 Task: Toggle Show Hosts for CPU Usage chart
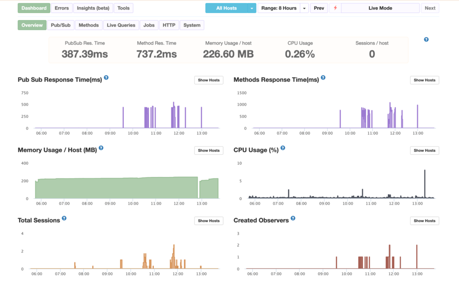424,150
